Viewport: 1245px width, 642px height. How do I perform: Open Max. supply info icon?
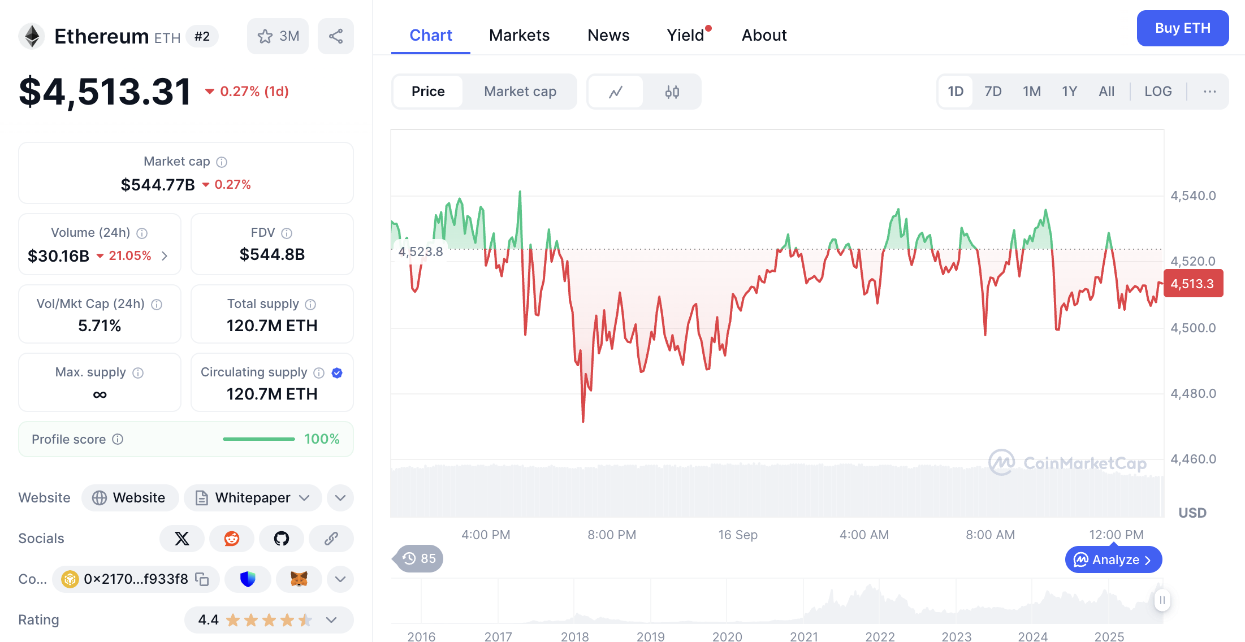pyautogui.click(x=138, y=373)
